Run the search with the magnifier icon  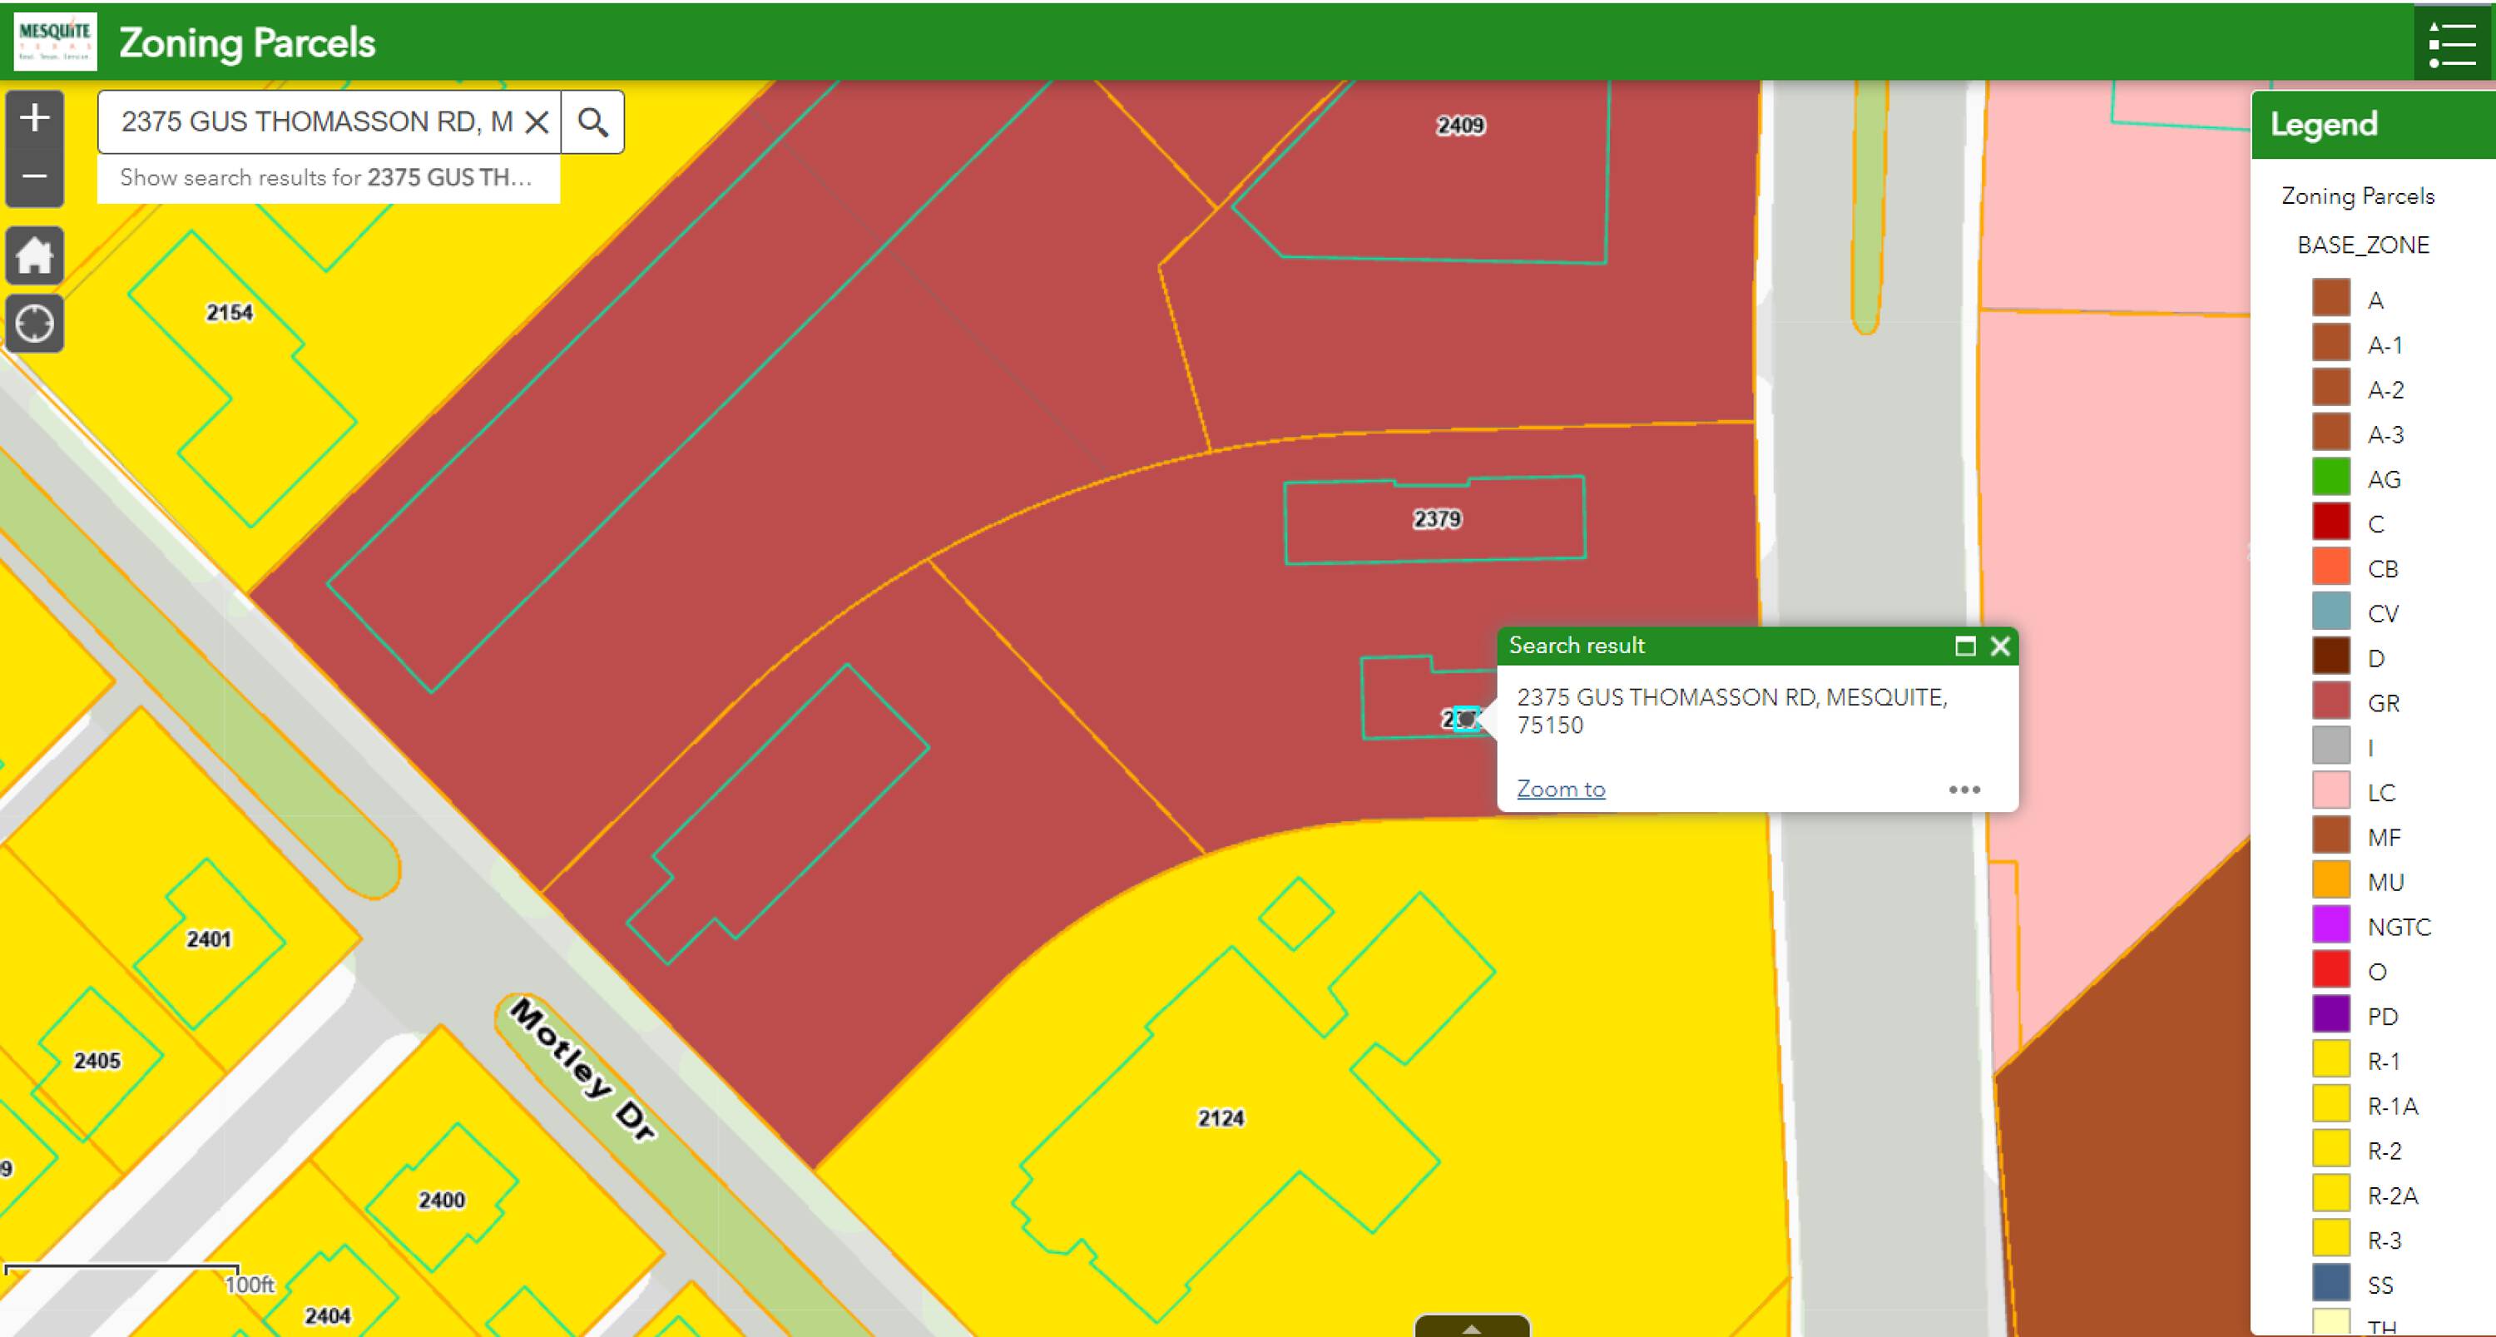point(593,122)
